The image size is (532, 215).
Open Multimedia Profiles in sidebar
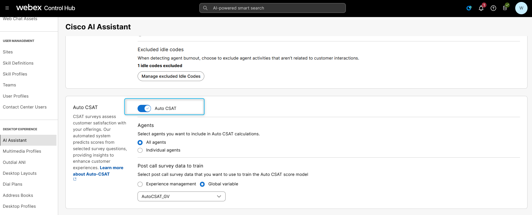(x=22, y=151)
